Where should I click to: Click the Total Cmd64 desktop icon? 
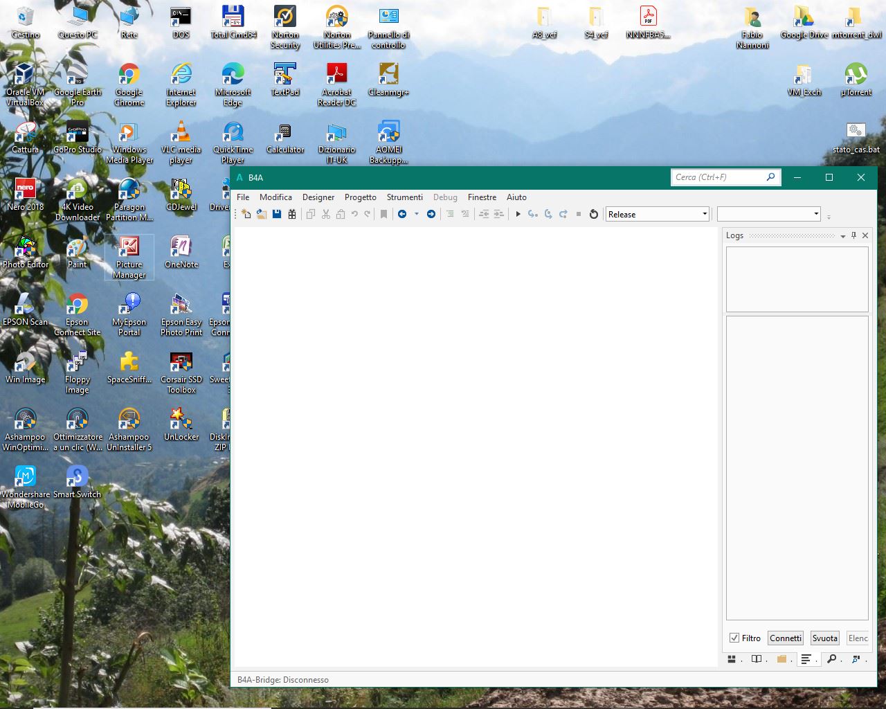coord(233,22)
